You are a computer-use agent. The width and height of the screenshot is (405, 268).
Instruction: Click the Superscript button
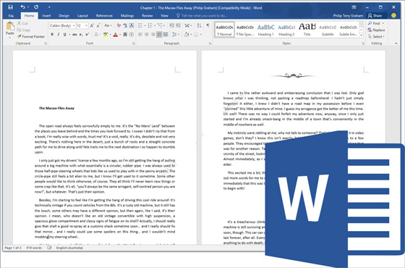click(x=87, y=35)
